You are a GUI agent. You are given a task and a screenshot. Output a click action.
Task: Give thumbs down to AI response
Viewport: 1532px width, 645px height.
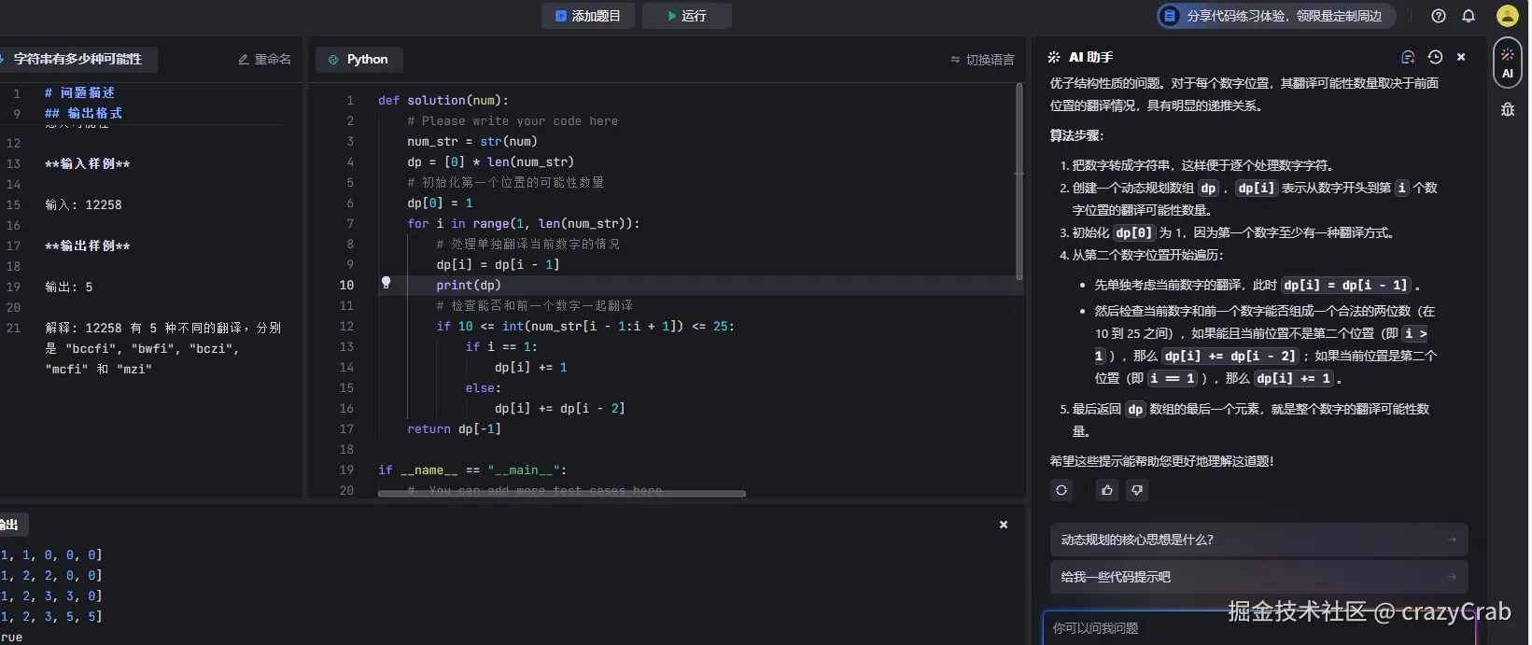click(1137, 490)
